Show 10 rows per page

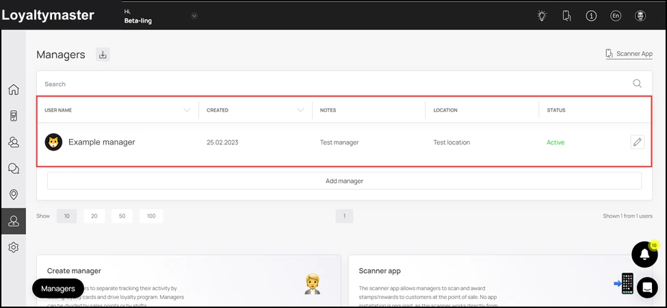coord(67,216)
